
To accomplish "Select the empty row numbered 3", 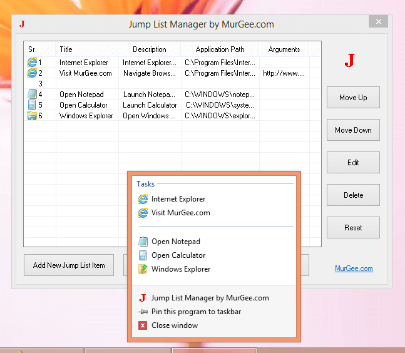I will tap(173, 84).
